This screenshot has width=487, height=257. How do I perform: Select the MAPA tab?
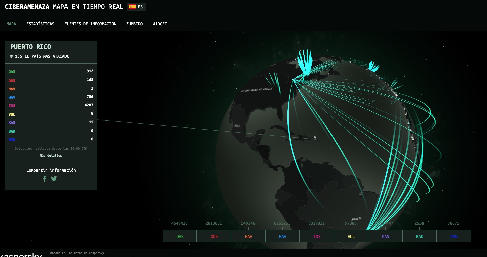(x=11, y=24)
